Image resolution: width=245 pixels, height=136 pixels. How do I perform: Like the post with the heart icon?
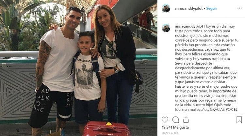[165, 120]
